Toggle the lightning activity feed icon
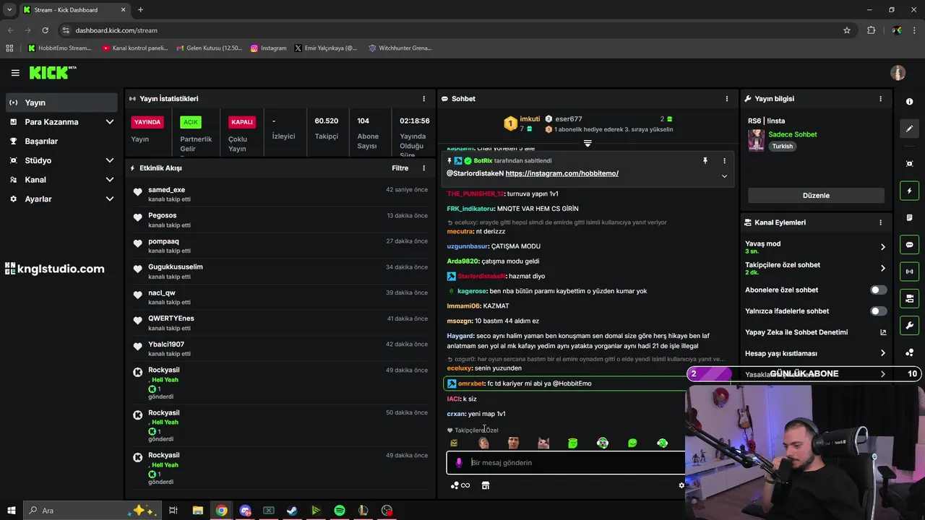Image resolution: width=925 pixels, height=520 pixels. tap(909, 191)
